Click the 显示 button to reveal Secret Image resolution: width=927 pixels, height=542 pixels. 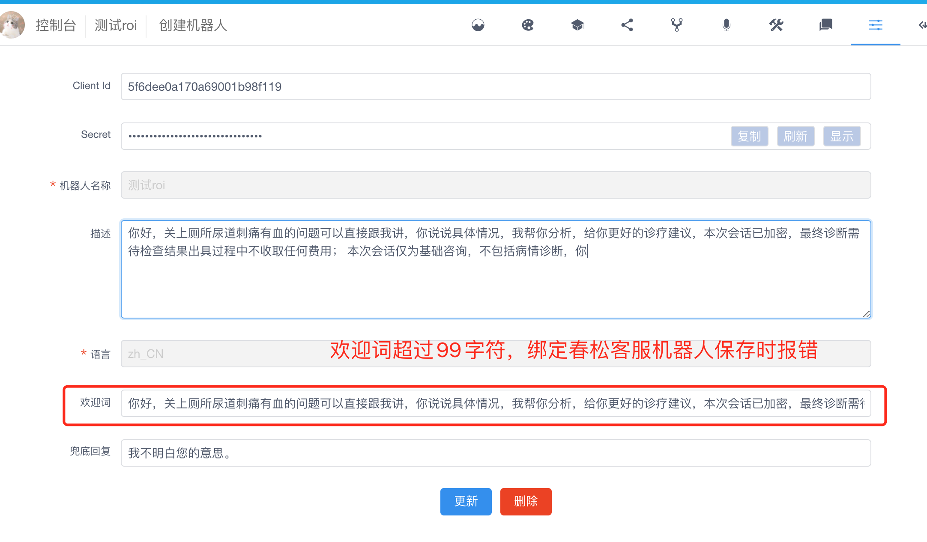(x=842, y=136)
